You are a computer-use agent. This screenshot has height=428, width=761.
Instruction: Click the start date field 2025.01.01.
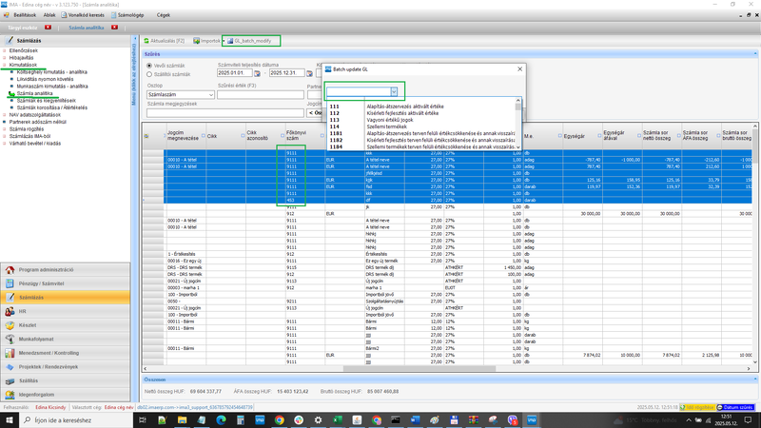(x=234, y=73)
